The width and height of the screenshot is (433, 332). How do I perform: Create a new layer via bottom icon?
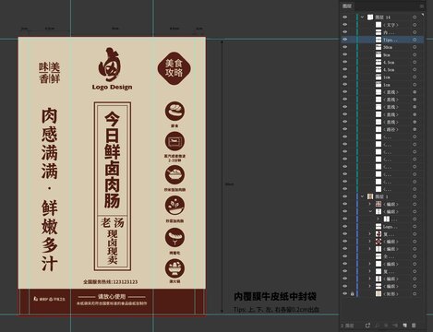click(x=404, y=326)
